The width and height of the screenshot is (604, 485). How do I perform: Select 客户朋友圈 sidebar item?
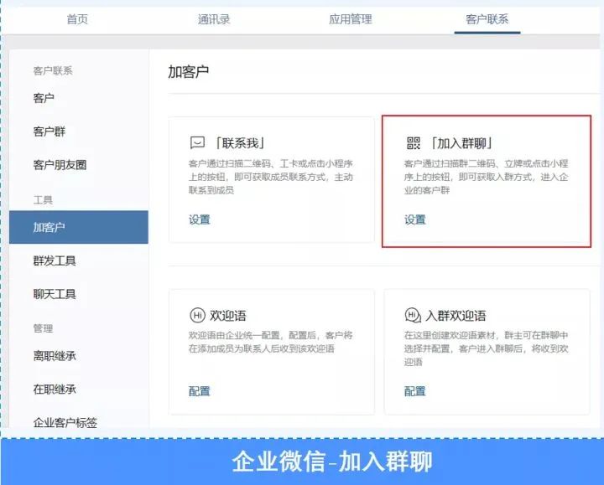pos(60,165)
